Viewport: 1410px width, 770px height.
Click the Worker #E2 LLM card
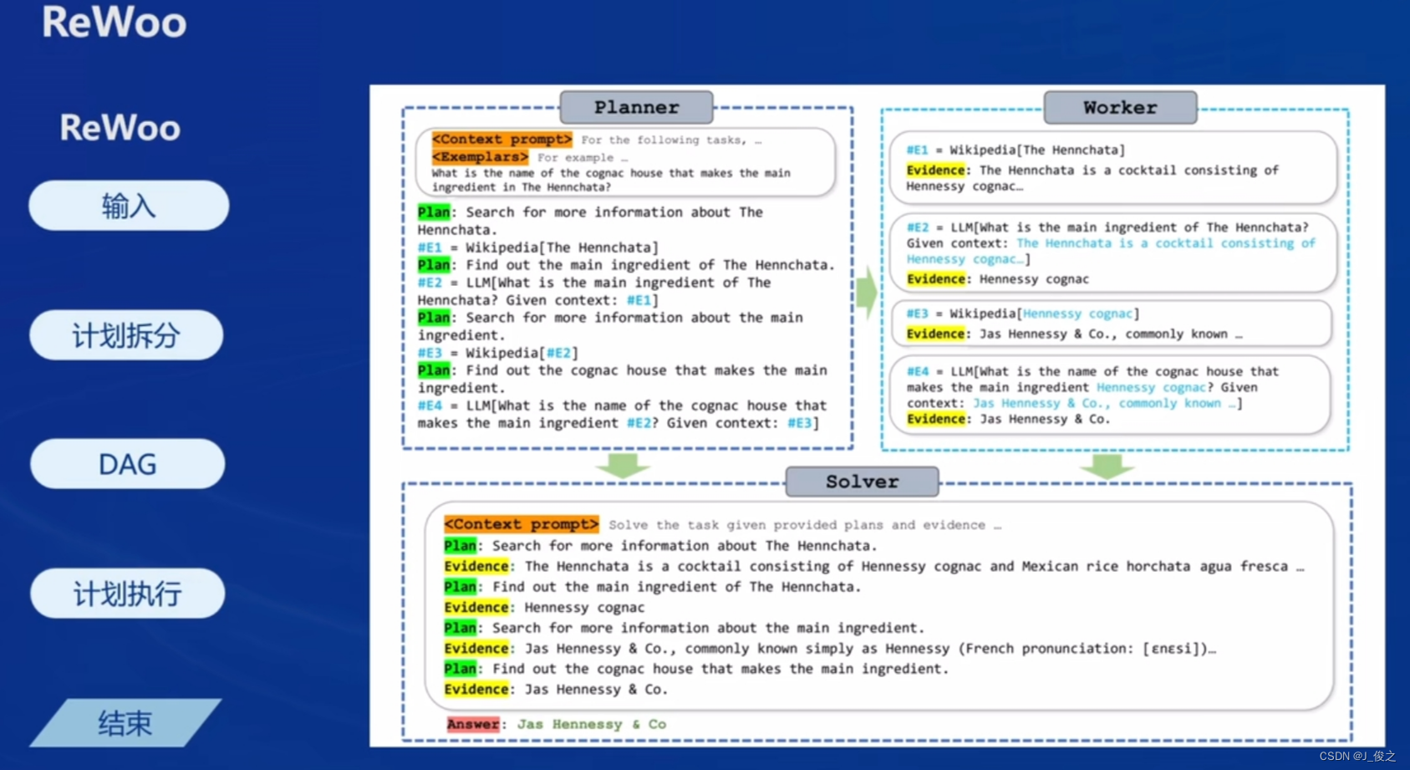(1112, 252)
